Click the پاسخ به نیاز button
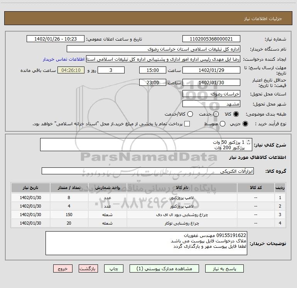The height and width of the screenshot is (288, 297). [224, 269]
